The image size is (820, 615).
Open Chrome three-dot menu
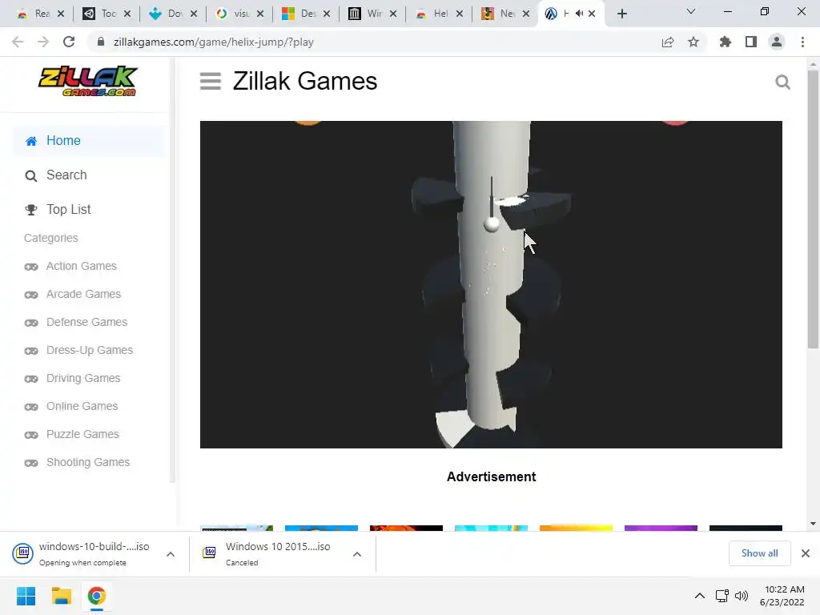[802, 42]
